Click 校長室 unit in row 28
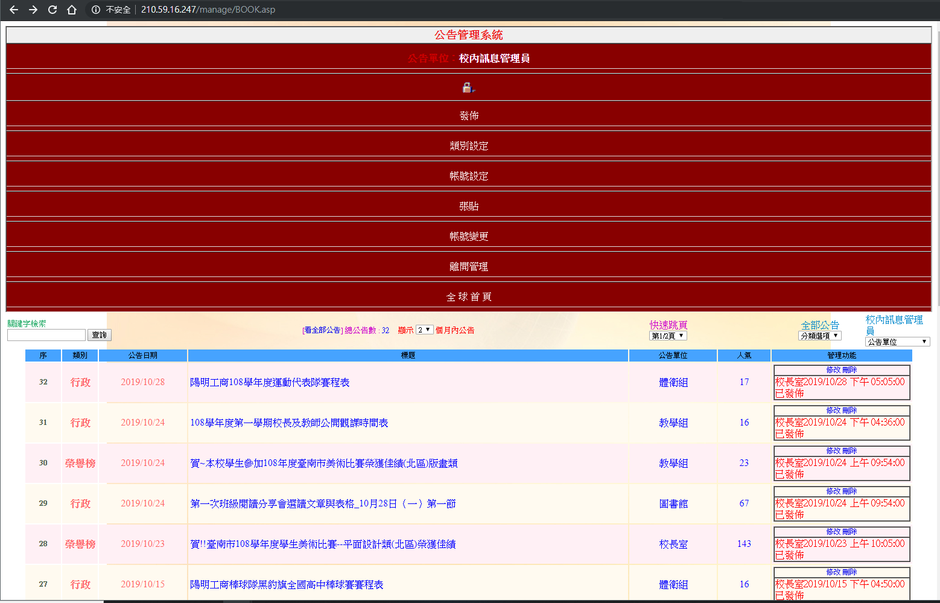The height and width of the screenshot is (603, 940). (x=673, y=544)
